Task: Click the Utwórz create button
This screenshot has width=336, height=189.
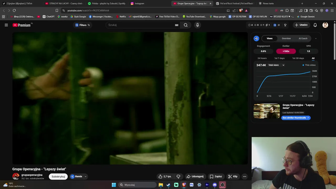Action: (301, 25)
